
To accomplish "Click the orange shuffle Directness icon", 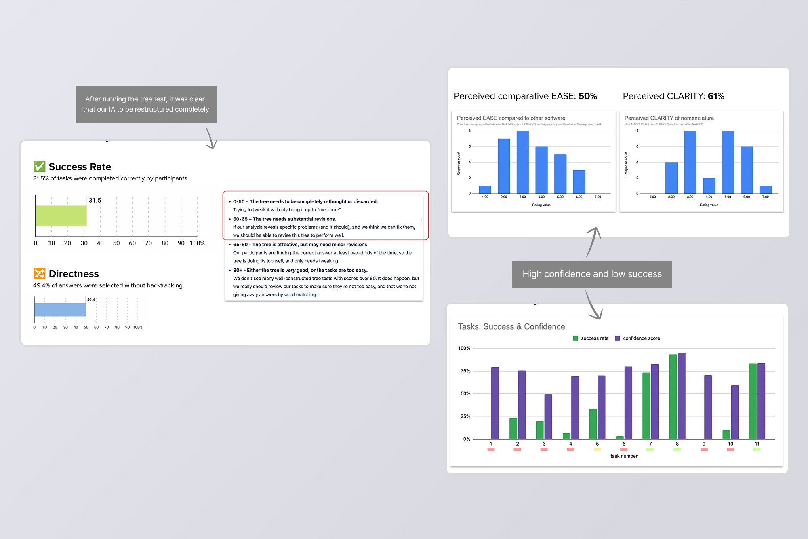I will click(39, 274).
